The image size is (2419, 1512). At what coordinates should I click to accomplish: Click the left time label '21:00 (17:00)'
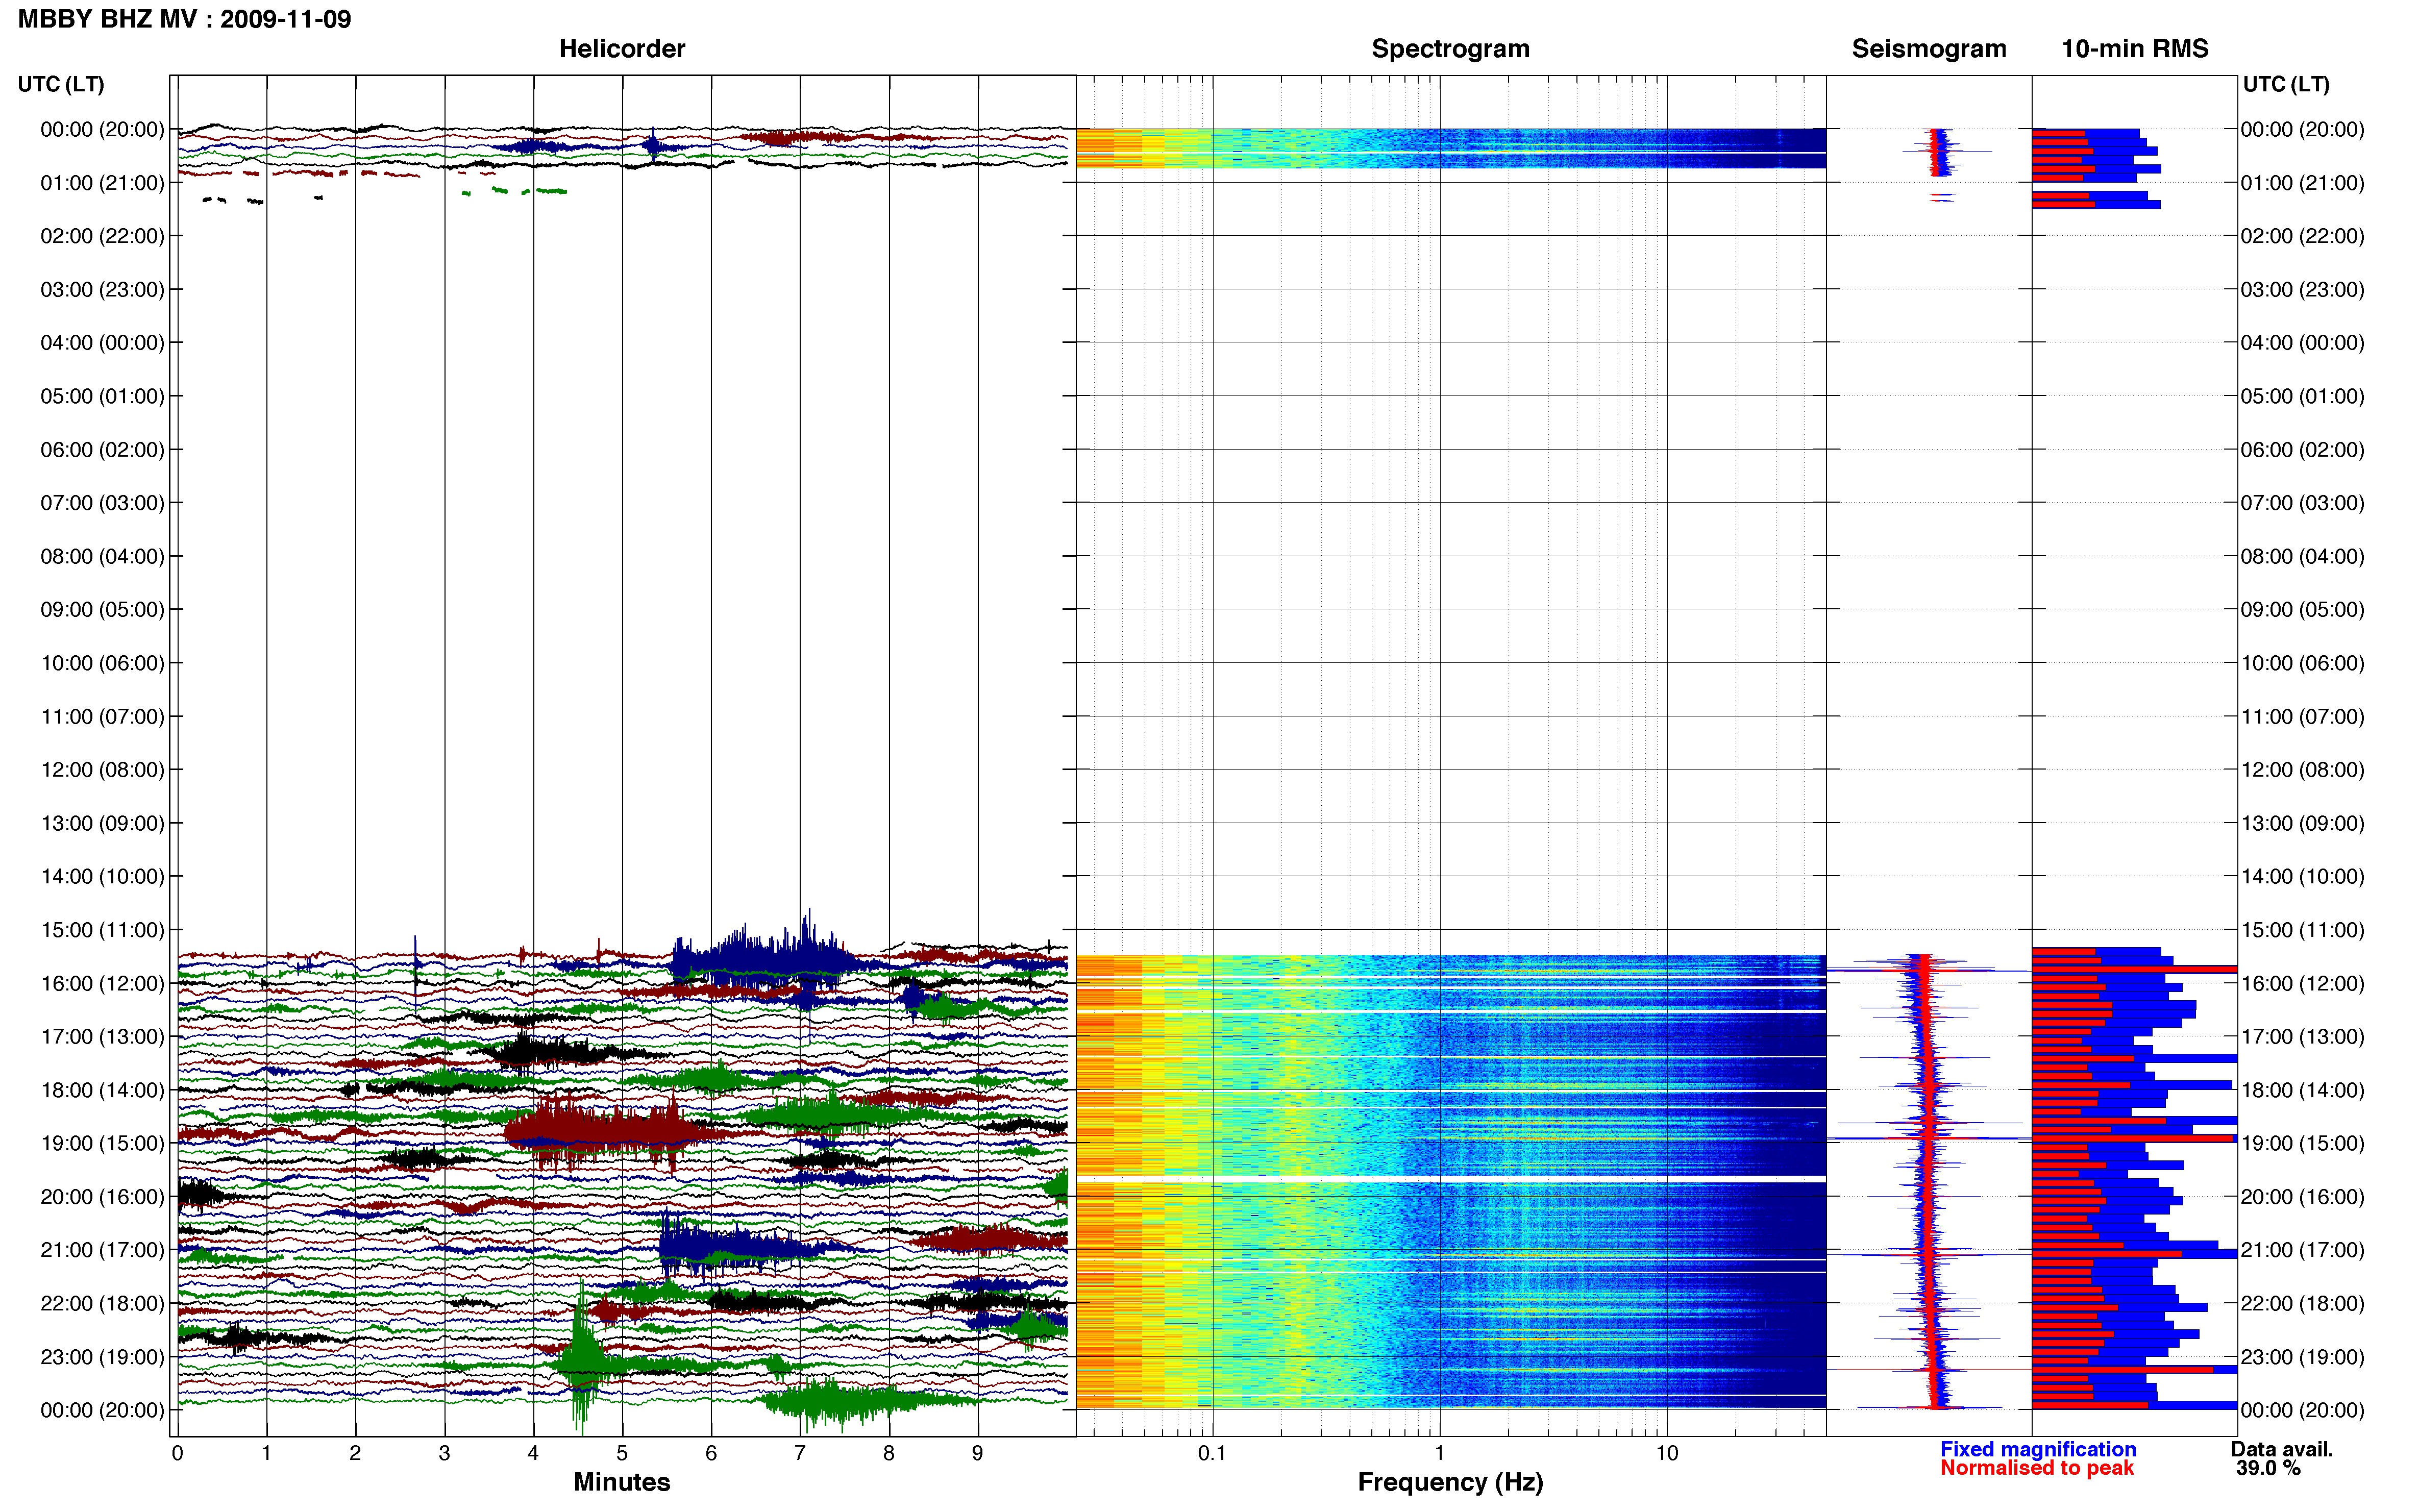[x=102, y=1250]
